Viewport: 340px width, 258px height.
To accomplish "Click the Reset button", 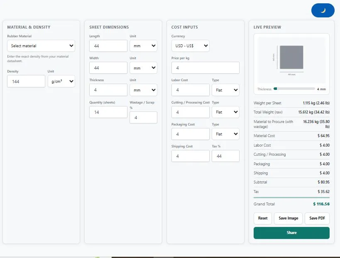I will pyautogui.click(x=263, y=218).
